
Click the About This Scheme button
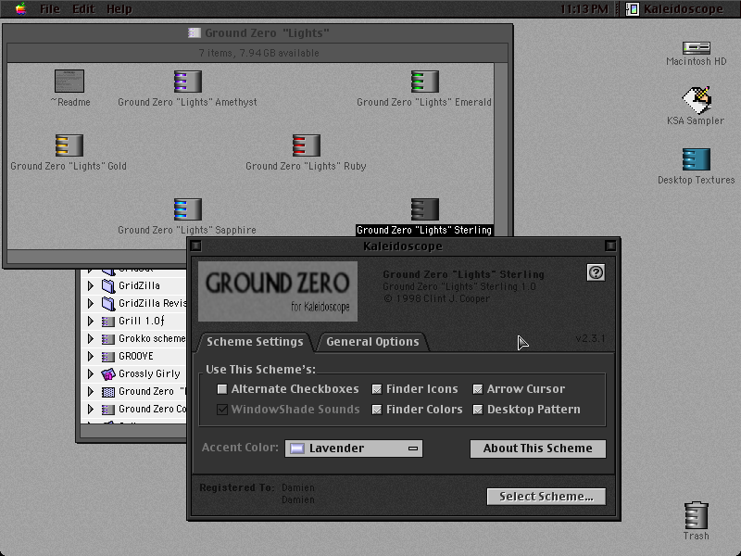coord(538,449)
